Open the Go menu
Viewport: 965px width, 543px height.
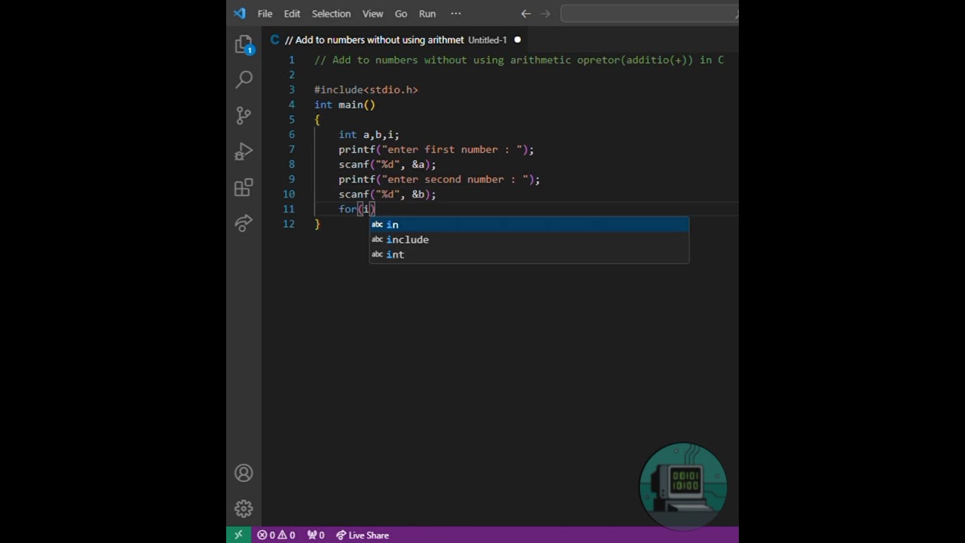pyautogui.click(x=401, y=14)
